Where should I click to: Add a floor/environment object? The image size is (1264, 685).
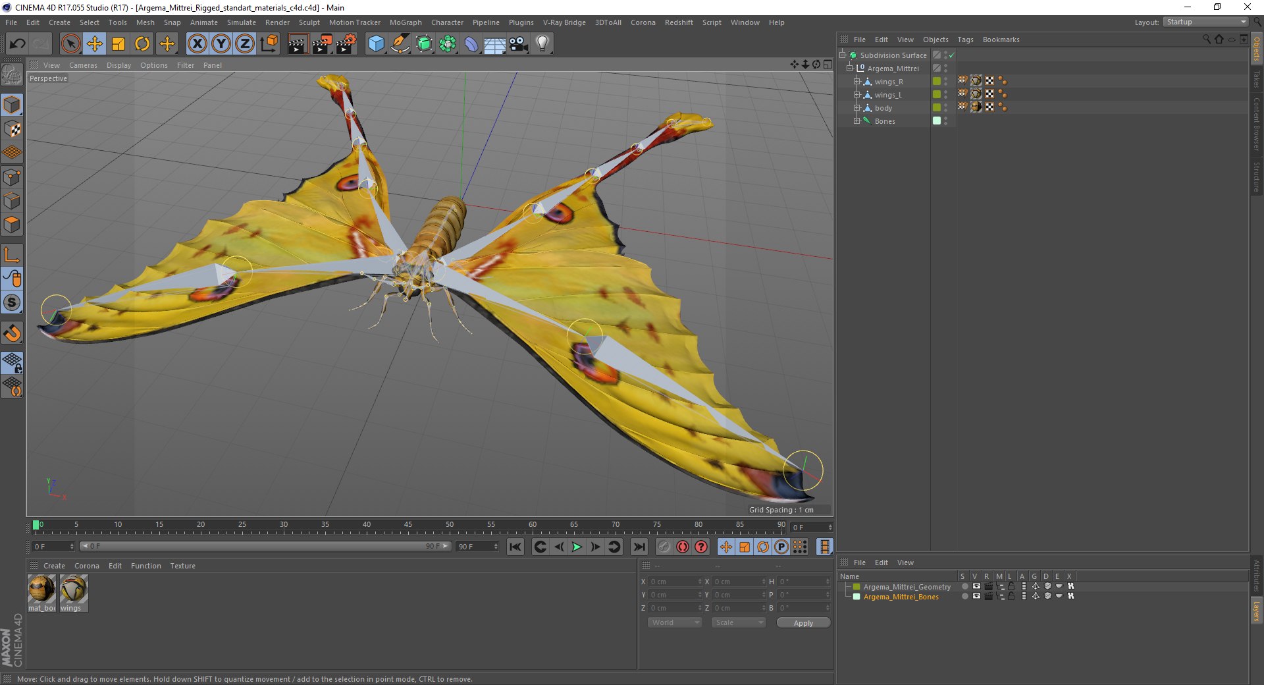(494, 44)
